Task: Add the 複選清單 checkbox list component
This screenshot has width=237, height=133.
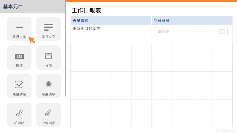Action: (19, 86)
